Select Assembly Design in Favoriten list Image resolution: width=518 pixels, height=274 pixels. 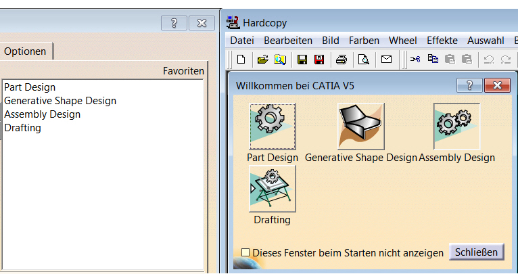[43, 114]
